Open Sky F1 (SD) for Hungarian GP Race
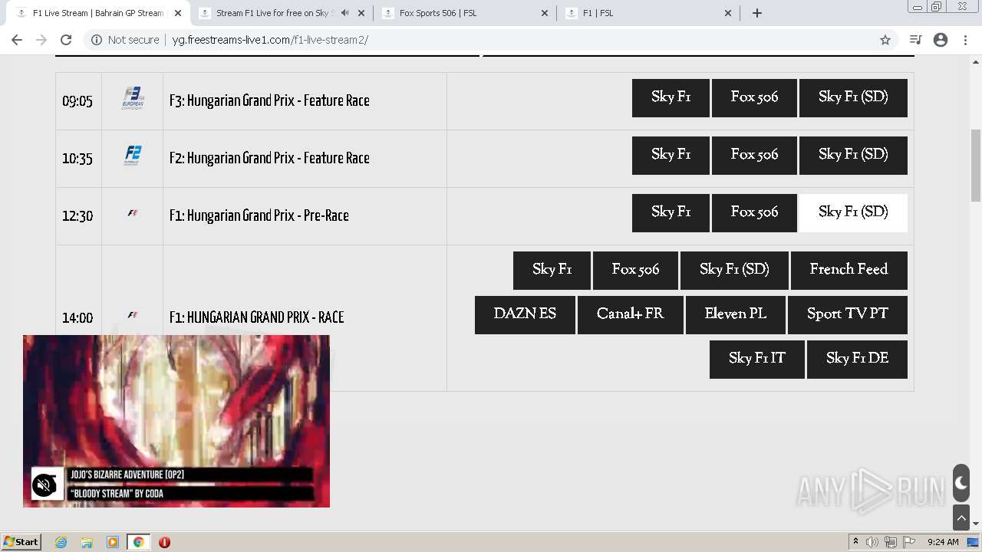 tap(734, 271)
